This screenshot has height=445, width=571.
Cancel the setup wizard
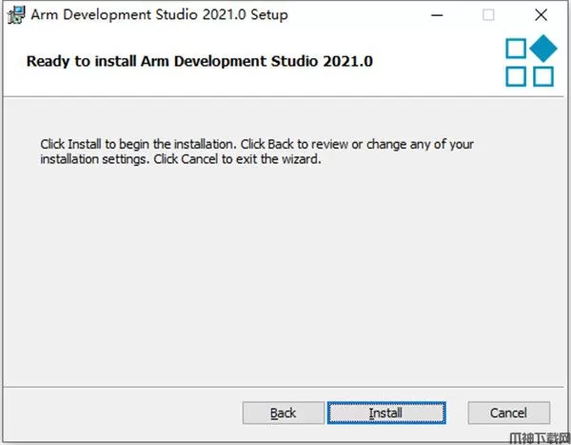[509, 413]
